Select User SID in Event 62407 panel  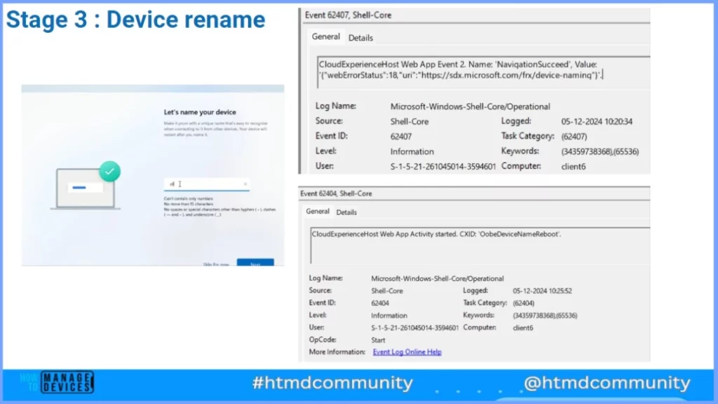[x=443, y=167]
